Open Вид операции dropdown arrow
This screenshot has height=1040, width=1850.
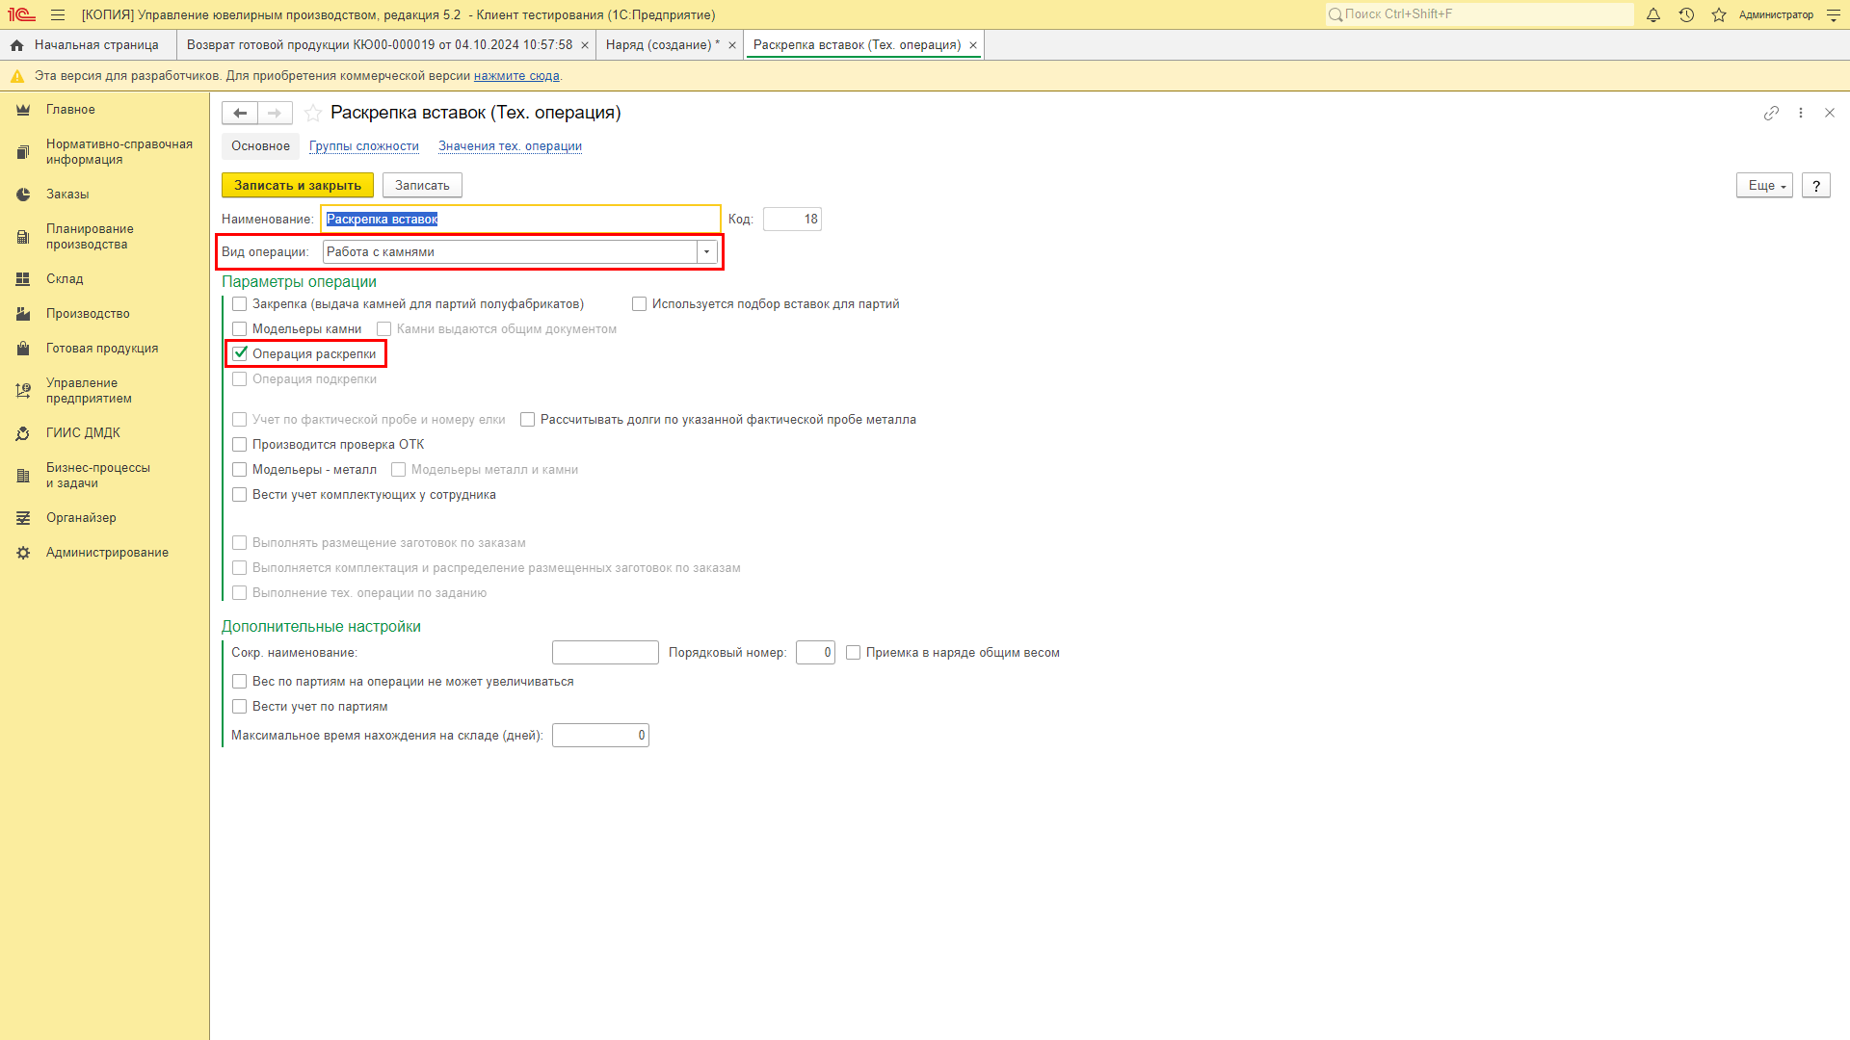(x=707, y=252)
